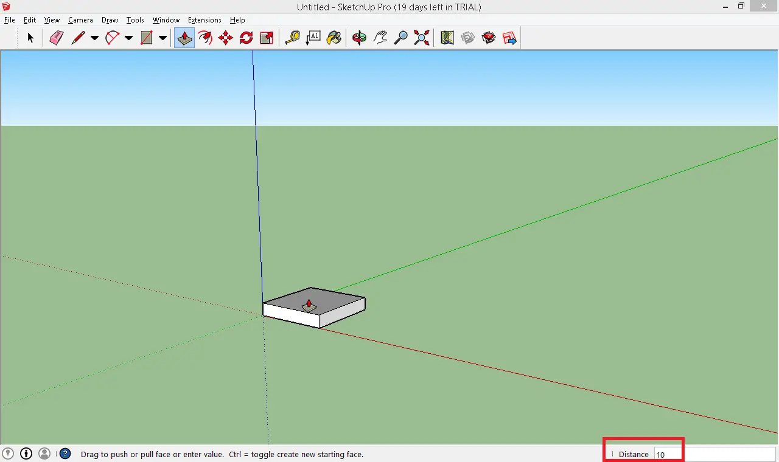Expand the Rectangle shape dropdown arrow
This screenshot has width=779, height=462.
pyautogui.click(x=162, y=38)
